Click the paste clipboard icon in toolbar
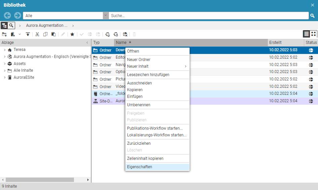This screenshot has height=190, width=318. [x=53, y=34]
